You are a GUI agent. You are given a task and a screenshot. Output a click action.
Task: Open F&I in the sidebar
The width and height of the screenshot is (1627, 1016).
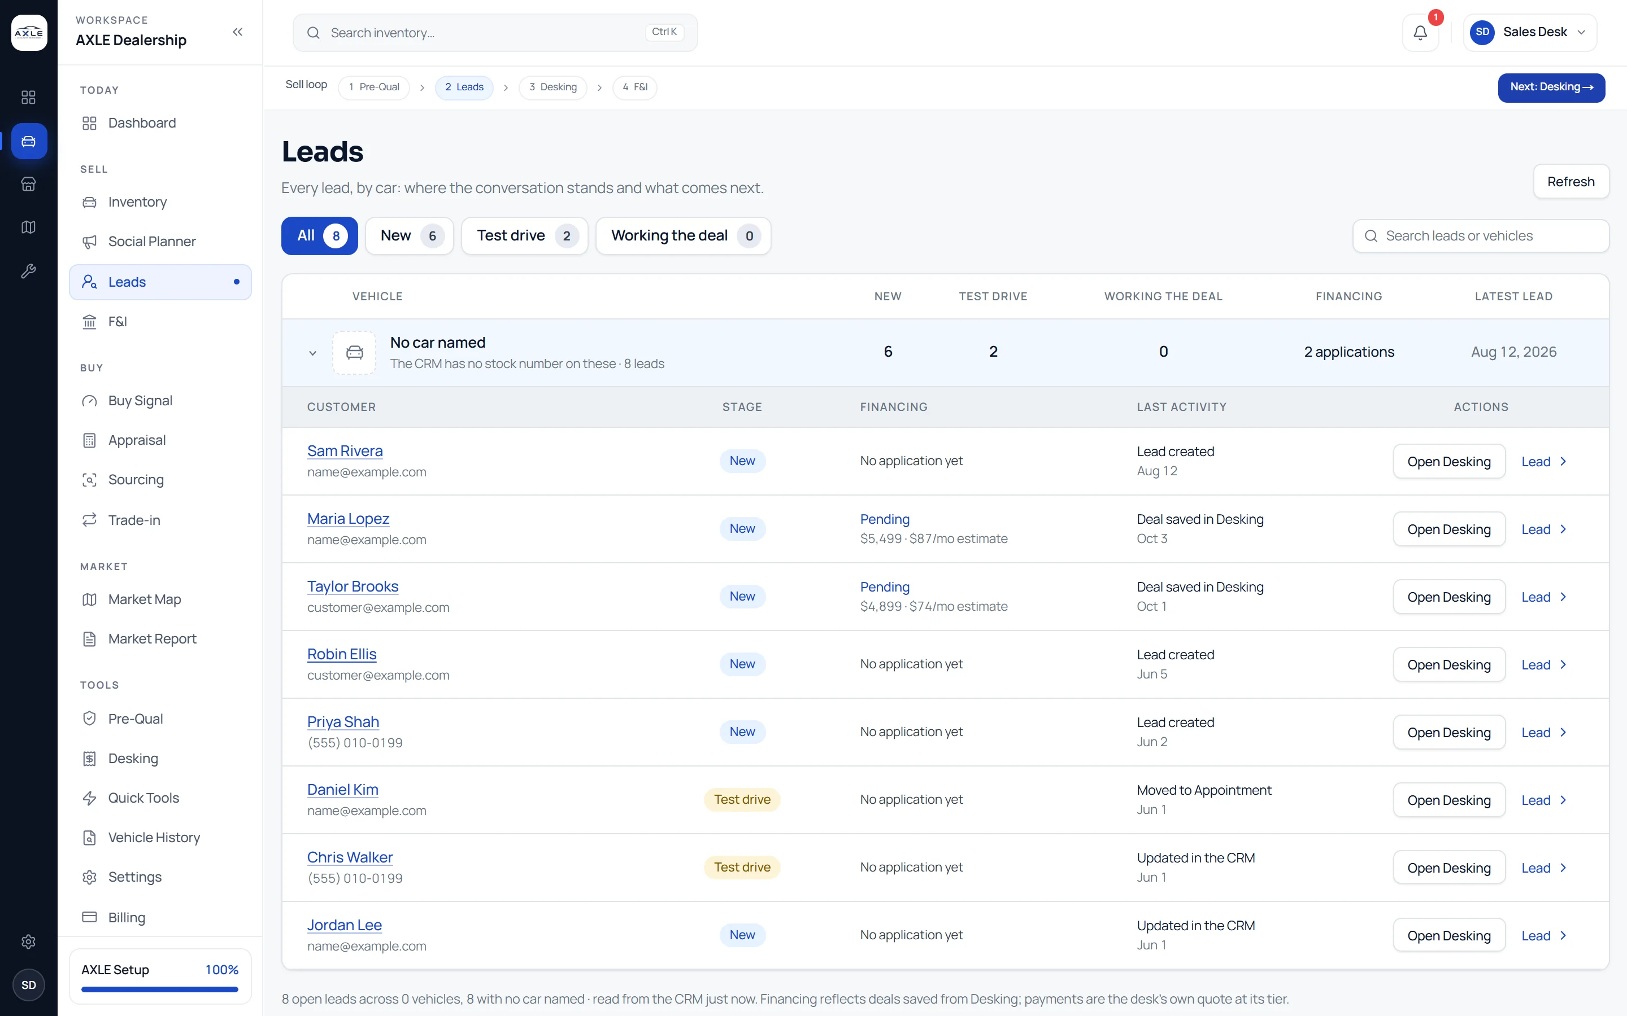(x=160, y=322)
